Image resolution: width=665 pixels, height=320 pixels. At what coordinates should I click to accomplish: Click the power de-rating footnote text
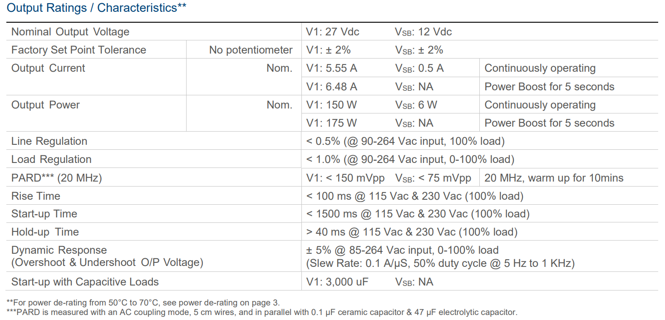point(143,302)
